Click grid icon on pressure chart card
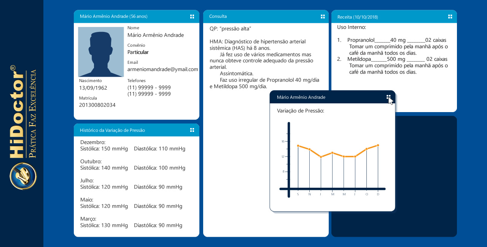This screenshot has width=487, height=247. [388, 97]
